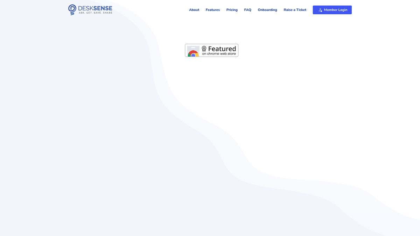
Task: Open the About page
Action: click(x=194, y=10)
